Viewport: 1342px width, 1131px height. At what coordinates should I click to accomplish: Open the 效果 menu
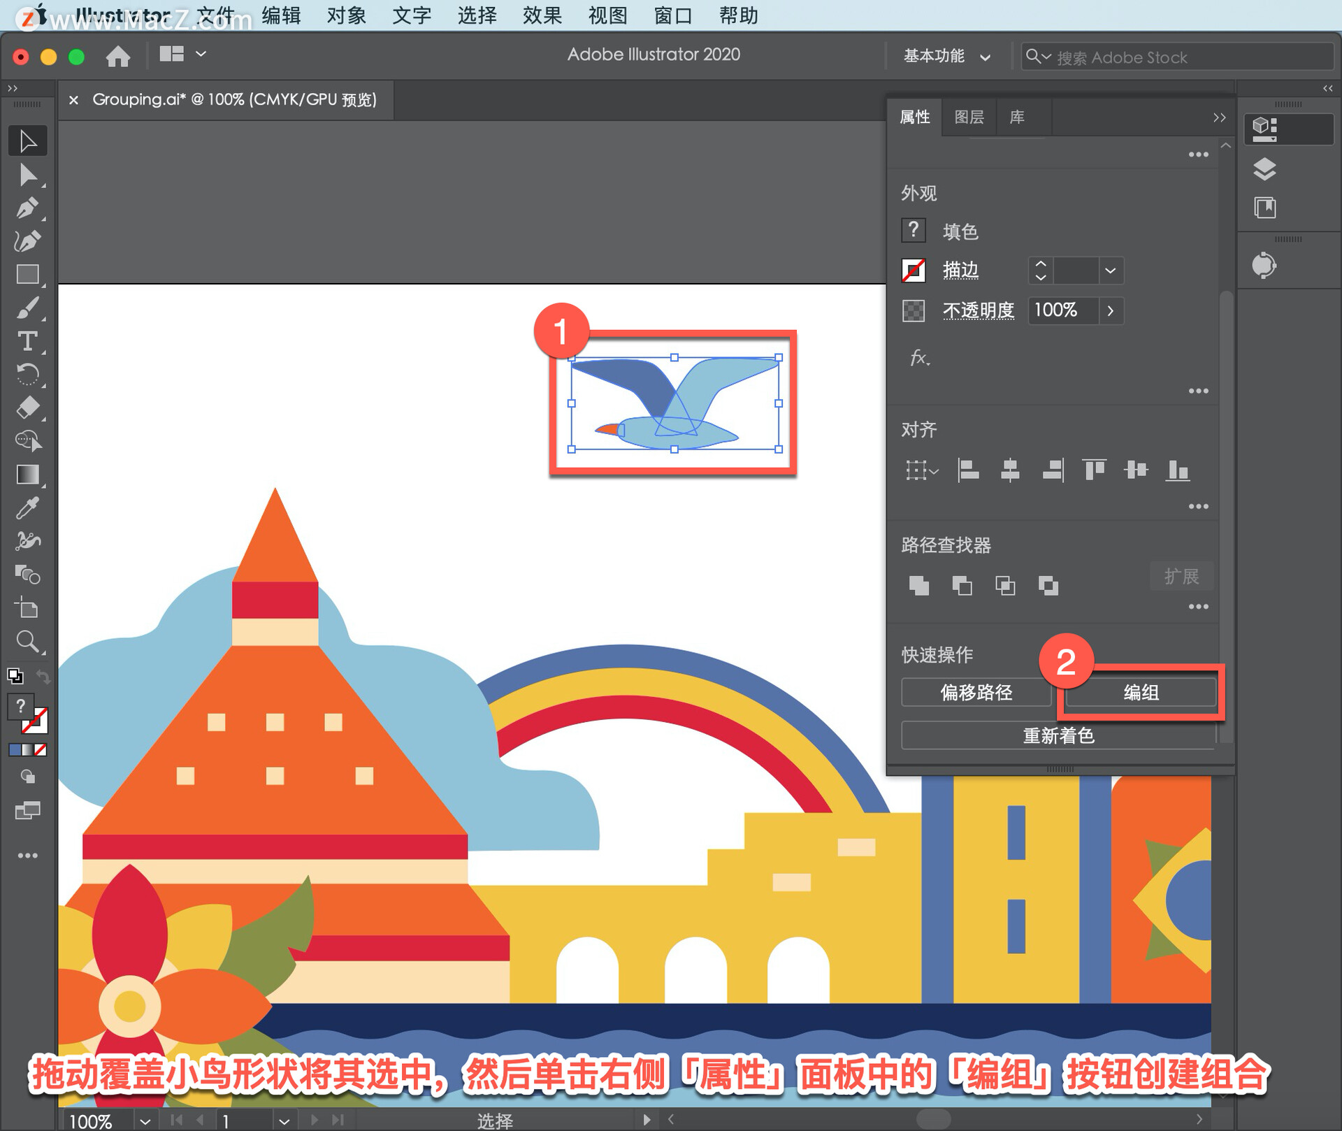tap(542, 15)
